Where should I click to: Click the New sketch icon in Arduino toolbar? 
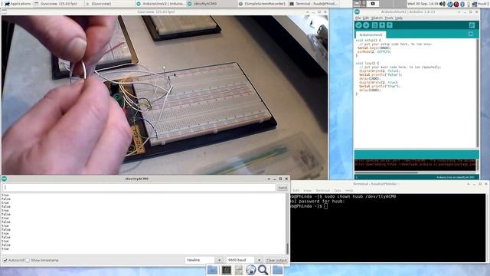click(374, 25)
